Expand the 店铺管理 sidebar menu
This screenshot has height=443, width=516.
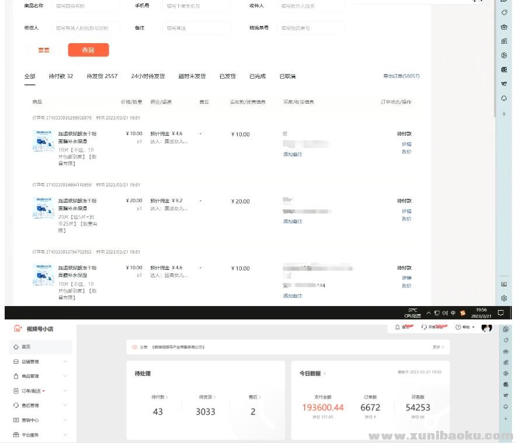pyautogui.click(x=65, y=362)
